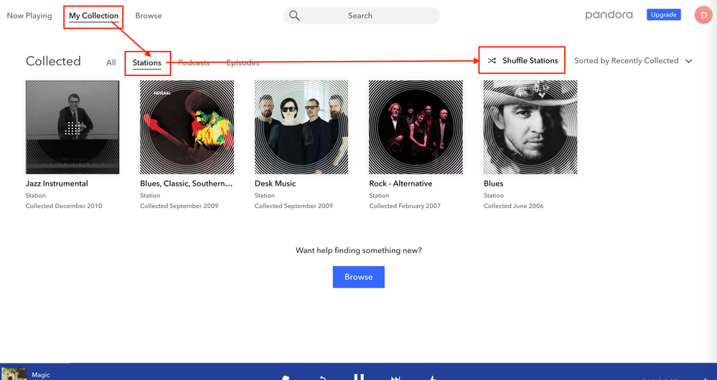Click the magnifying glass search icon
This screenshot has width=717, height=380.
click(294, 16)
